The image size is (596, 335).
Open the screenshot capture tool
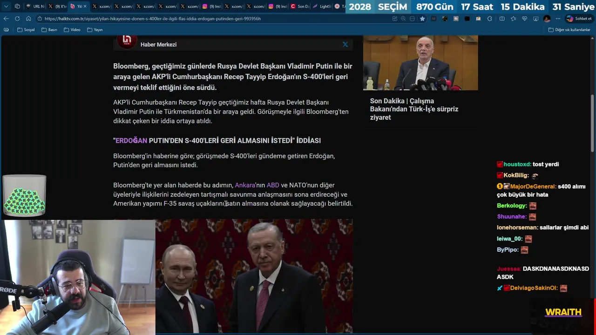pyautogui.click(x=535, y=19)
